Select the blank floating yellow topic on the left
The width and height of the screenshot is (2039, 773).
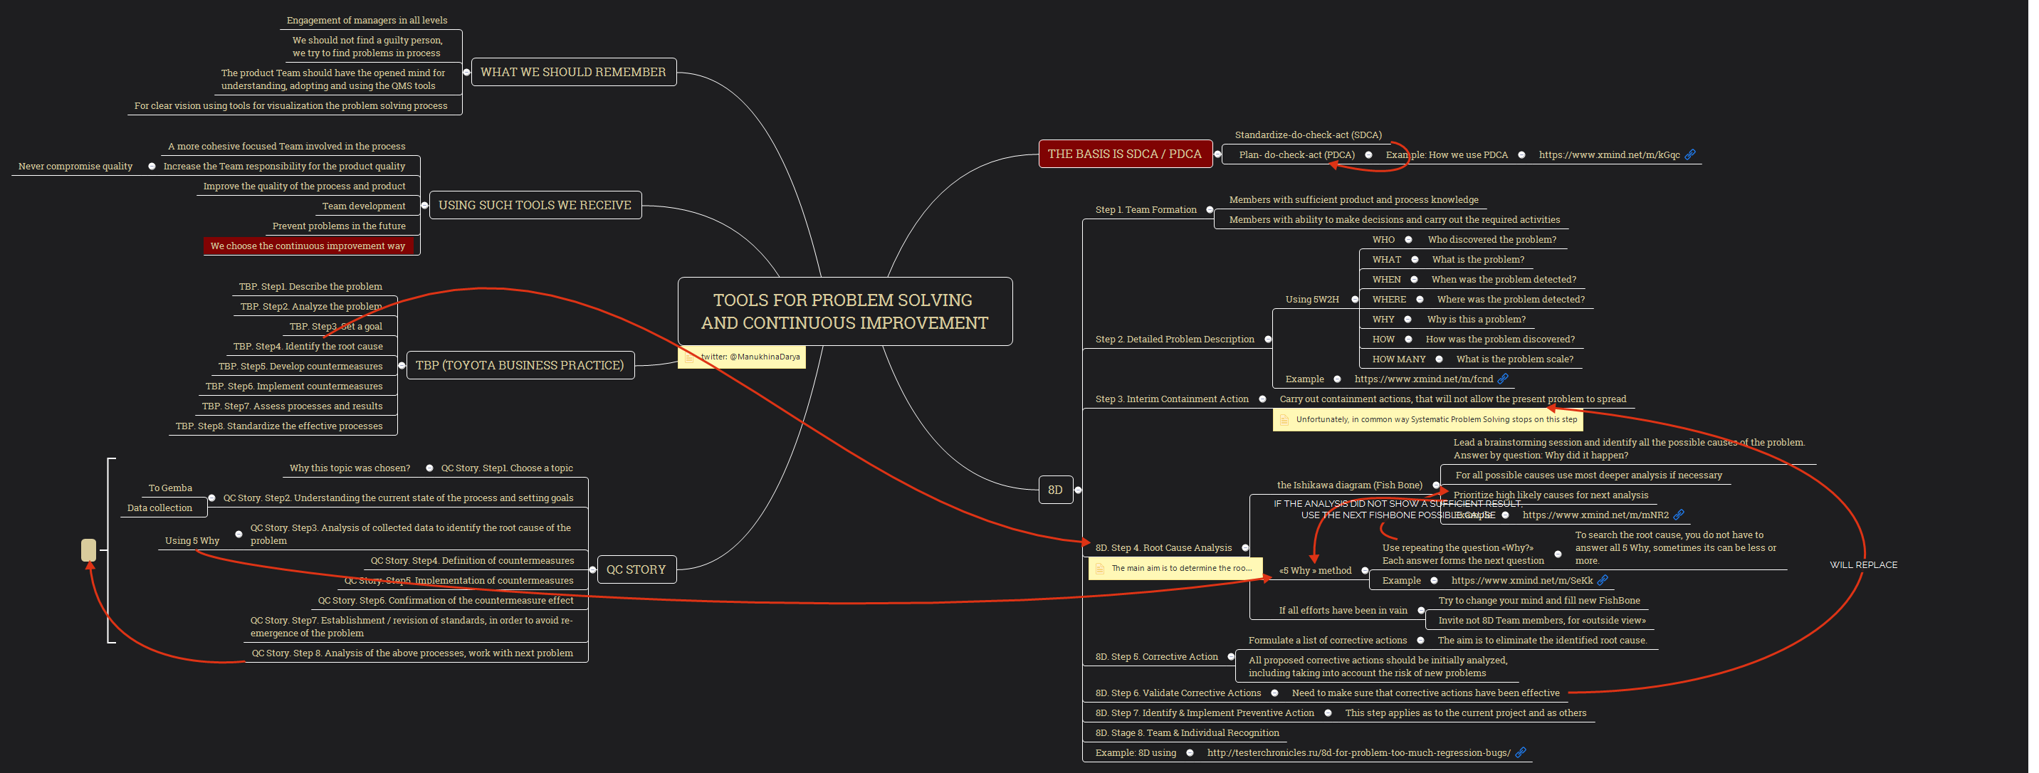tap(89, 549)
